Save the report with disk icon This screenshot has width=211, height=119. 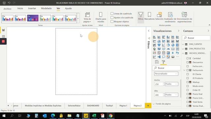point(4,3)
